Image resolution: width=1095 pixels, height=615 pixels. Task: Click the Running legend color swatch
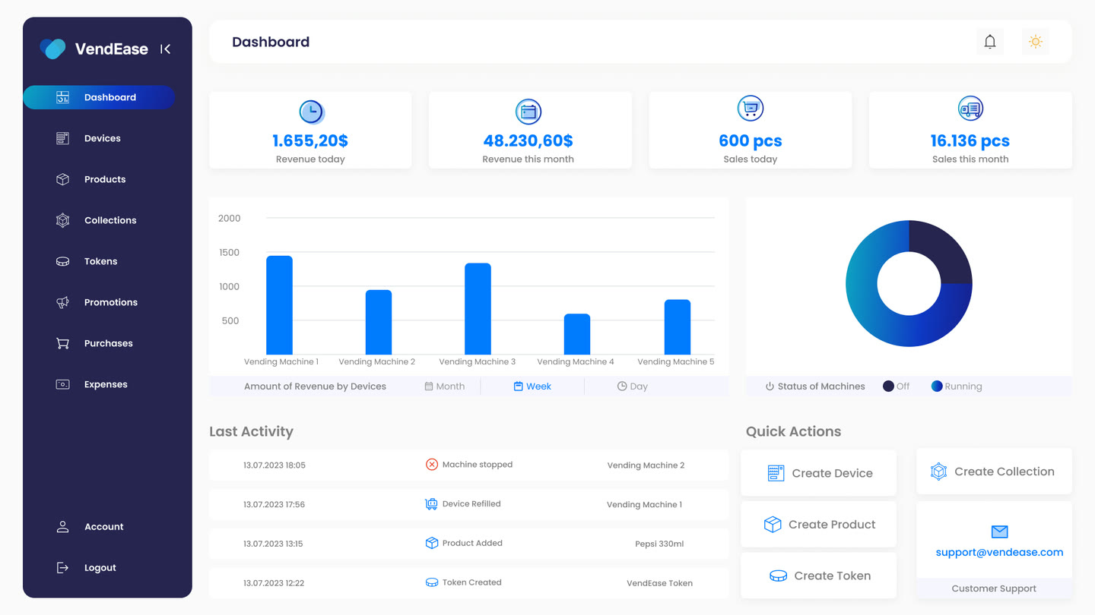[x=937, y=386]
